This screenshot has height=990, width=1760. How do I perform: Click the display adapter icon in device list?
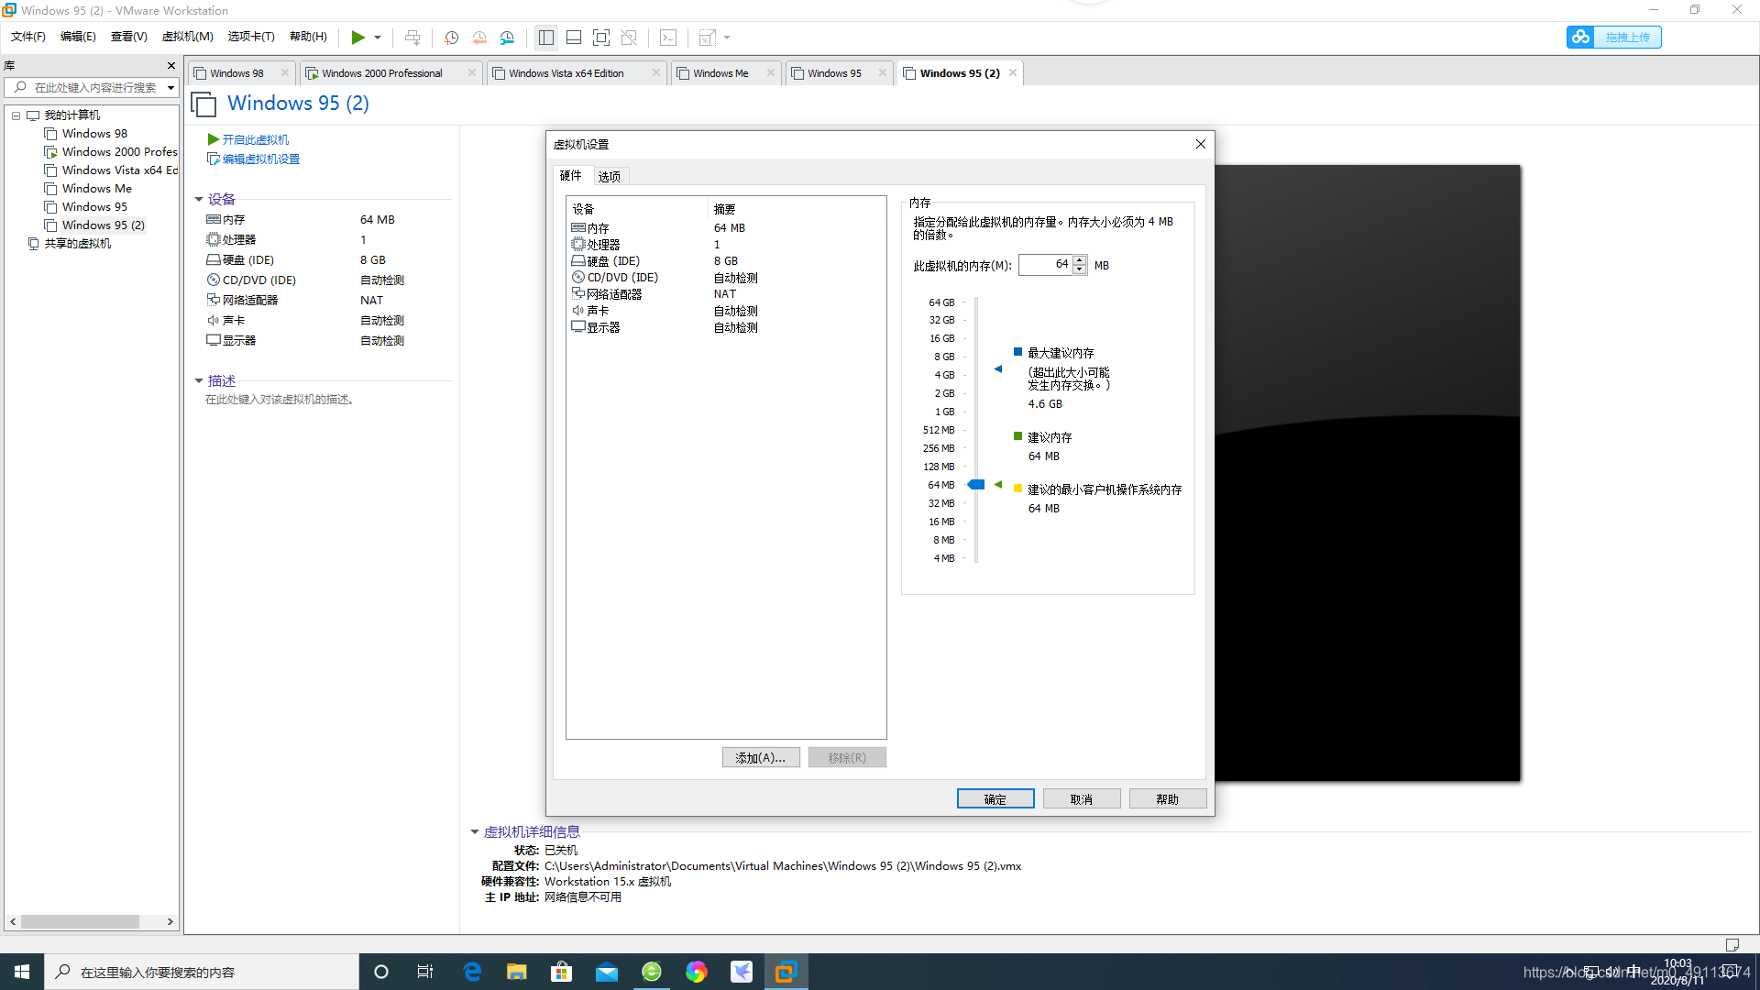tap(579, 327)
